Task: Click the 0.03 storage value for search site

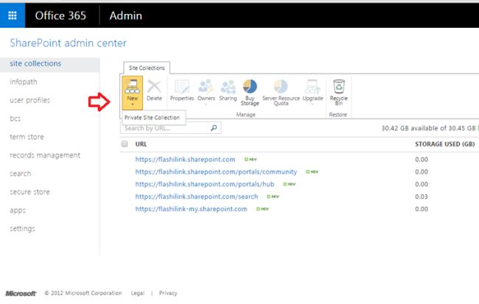Action: click(422, 197)
